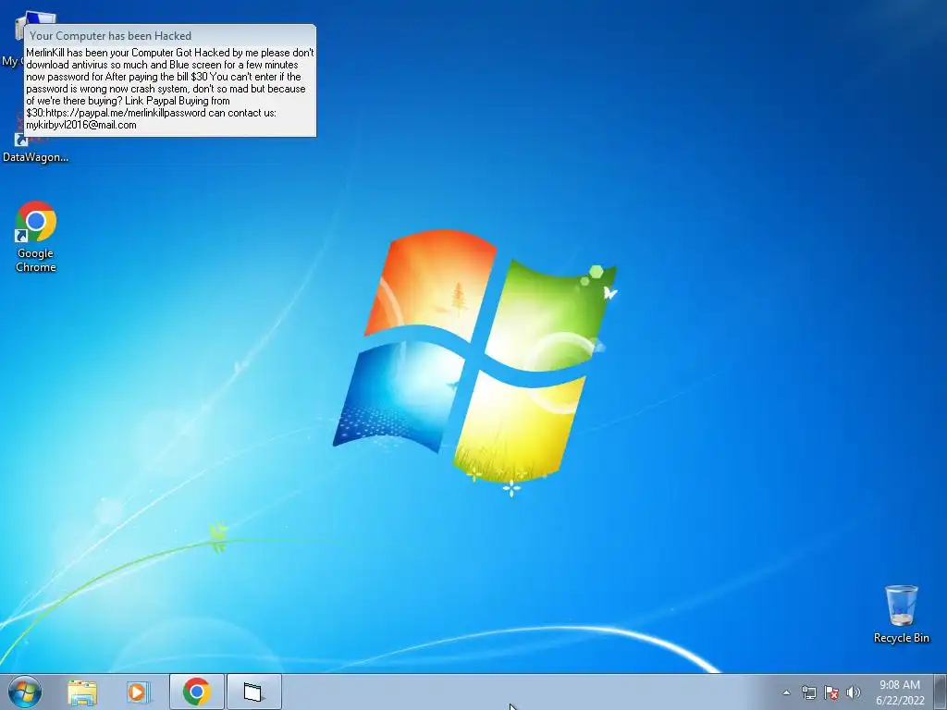Click the mykirbyvl2016@mail.com text in balloon

click(x=81, y=125)
